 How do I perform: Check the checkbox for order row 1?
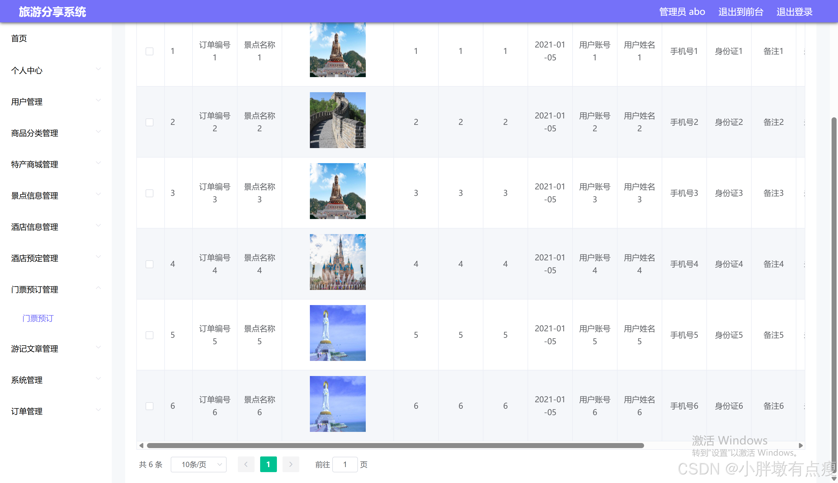click(149, 51)
